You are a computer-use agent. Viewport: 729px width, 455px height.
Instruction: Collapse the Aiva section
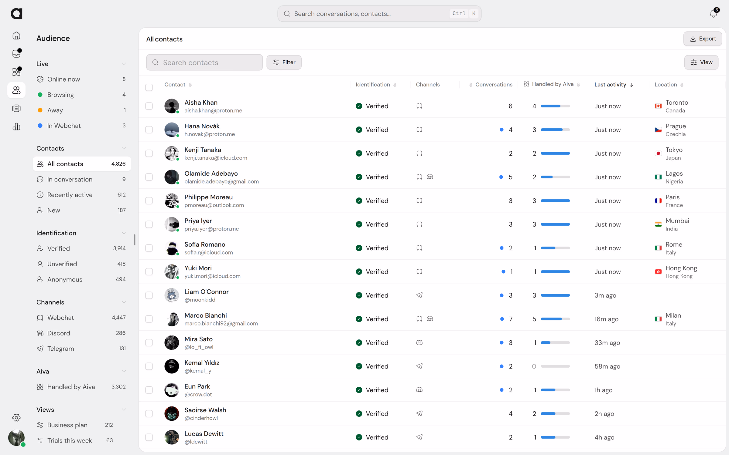coord(124,371)
